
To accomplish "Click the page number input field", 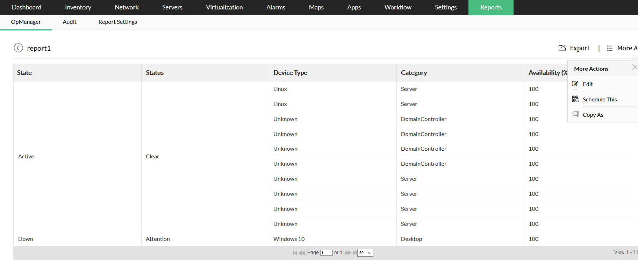I will pos(327,253).
